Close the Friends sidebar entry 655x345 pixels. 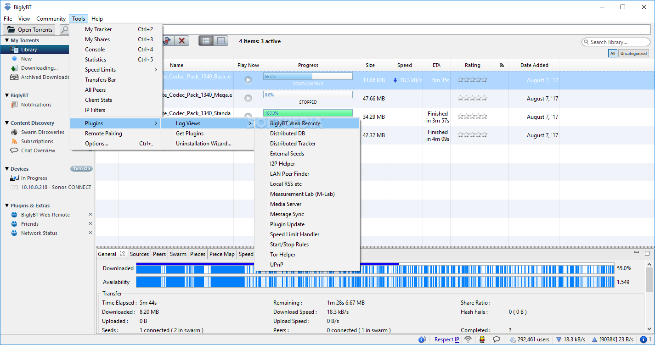[90, 223]
